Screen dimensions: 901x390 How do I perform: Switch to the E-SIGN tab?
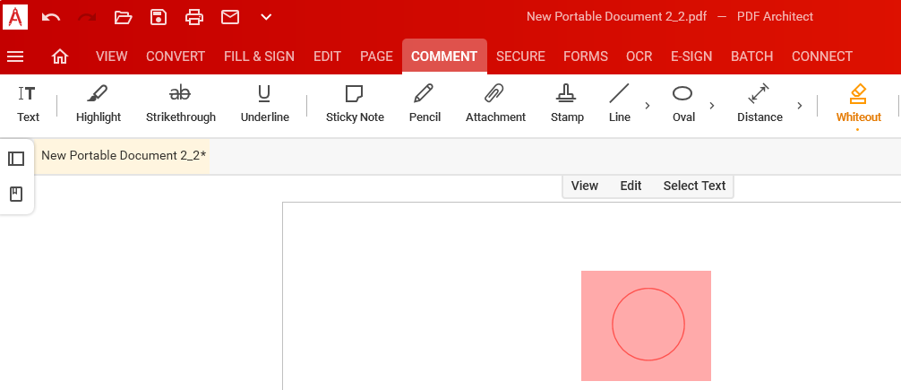point(691,56)
